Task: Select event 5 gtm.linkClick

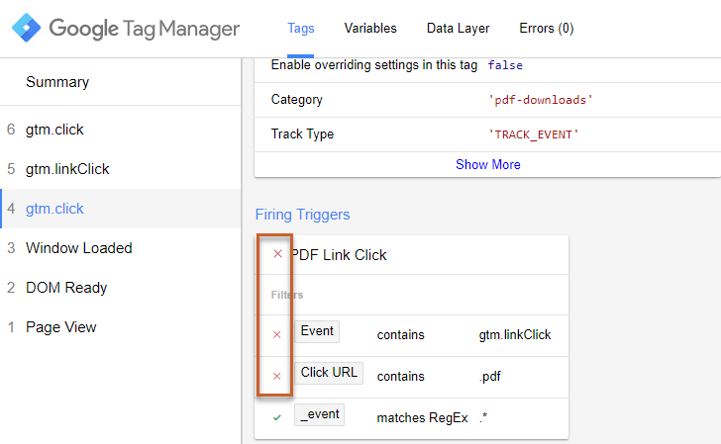Action: pos(67,169)
